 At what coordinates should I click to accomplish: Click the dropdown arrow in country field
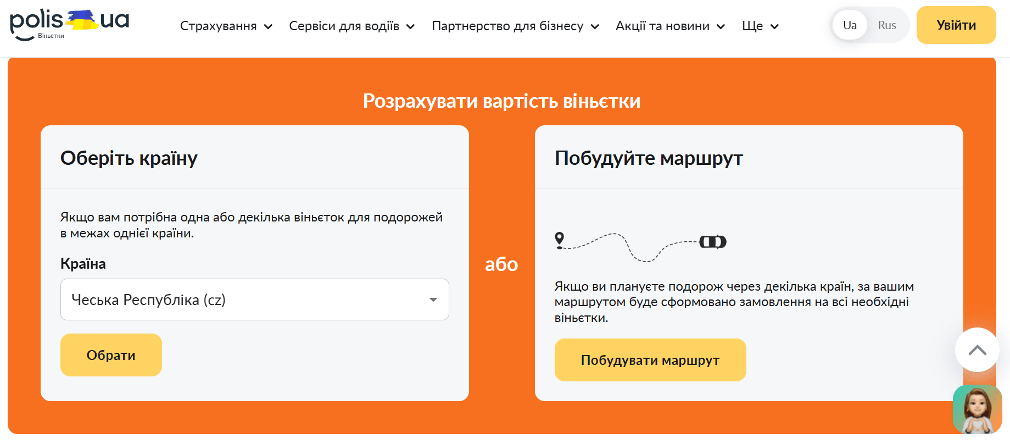click(x=433, y=299)
